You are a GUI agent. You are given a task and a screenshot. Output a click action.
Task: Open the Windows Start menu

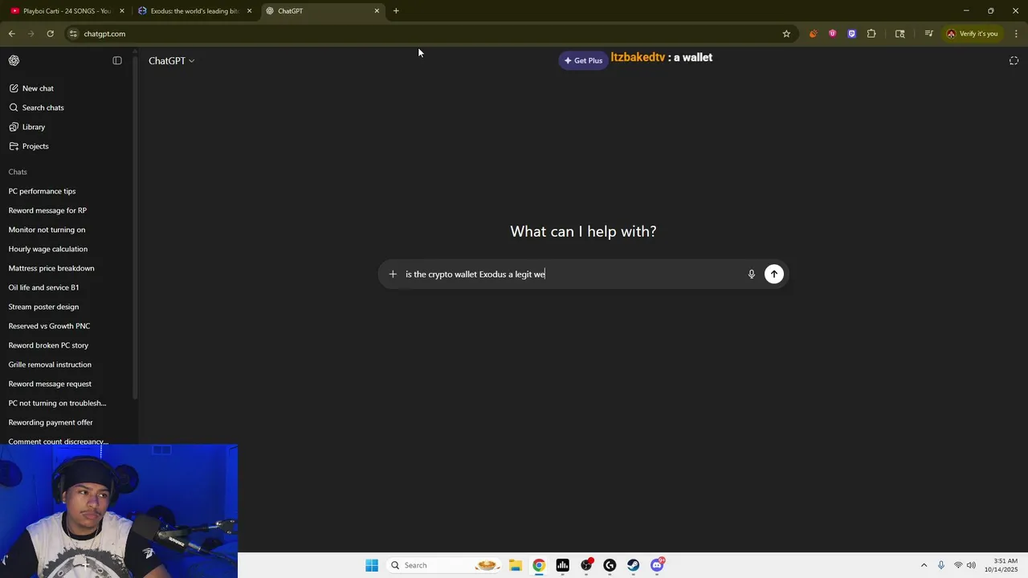pyautogui.click(x=372, y=565)
